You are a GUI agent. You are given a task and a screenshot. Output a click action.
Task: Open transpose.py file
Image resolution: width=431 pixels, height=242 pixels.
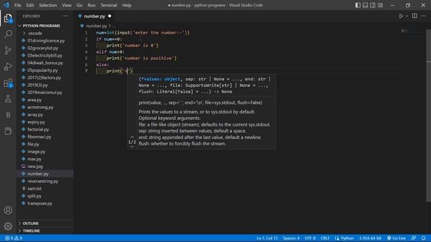coord(40,204)
